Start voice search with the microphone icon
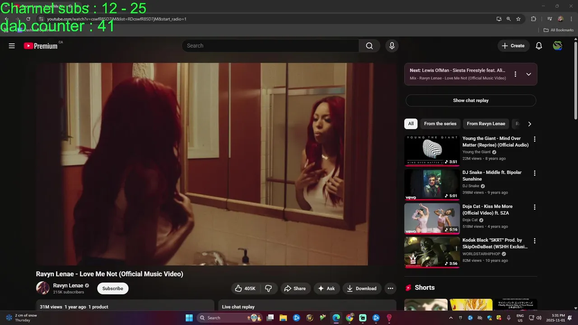Screen dimensions: 578x325 [x=392, y=46]
